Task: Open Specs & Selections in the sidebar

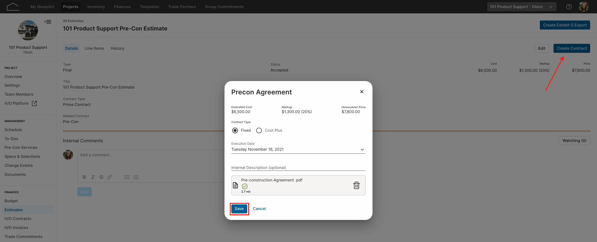Action: [x=22, y=157]
